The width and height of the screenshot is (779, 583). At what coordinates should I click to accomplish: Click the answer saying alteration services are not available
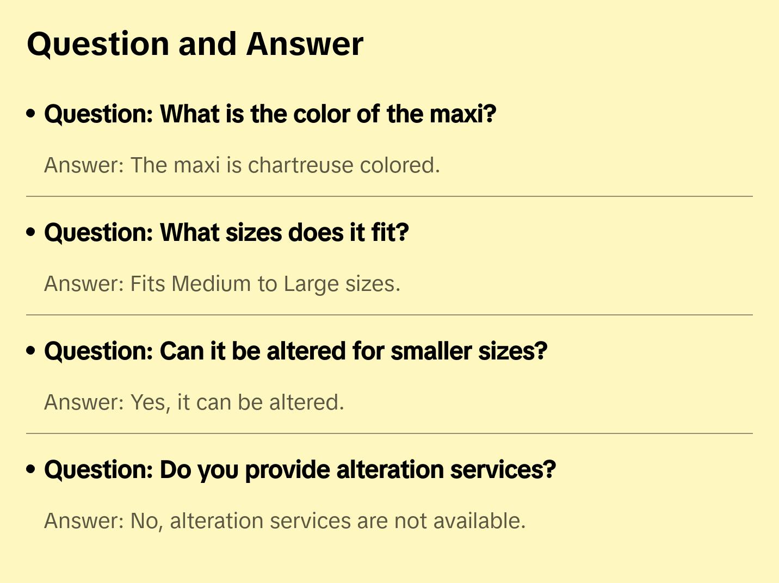click(x=285, y=521)
